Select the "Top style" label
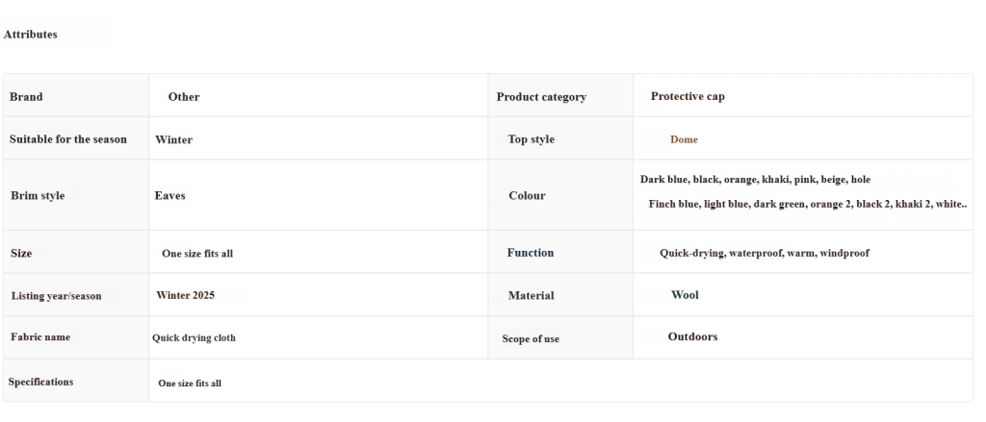The width and height of the screenshot is (986, 422). point(531,139)
